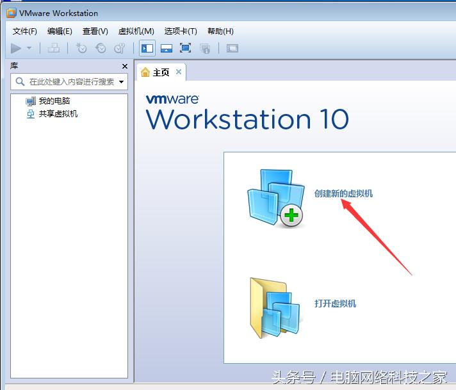The width and height of the screenshot is (456, 390).
Task: Open the power options dropdown arrow
Action: tap(29, 47)
